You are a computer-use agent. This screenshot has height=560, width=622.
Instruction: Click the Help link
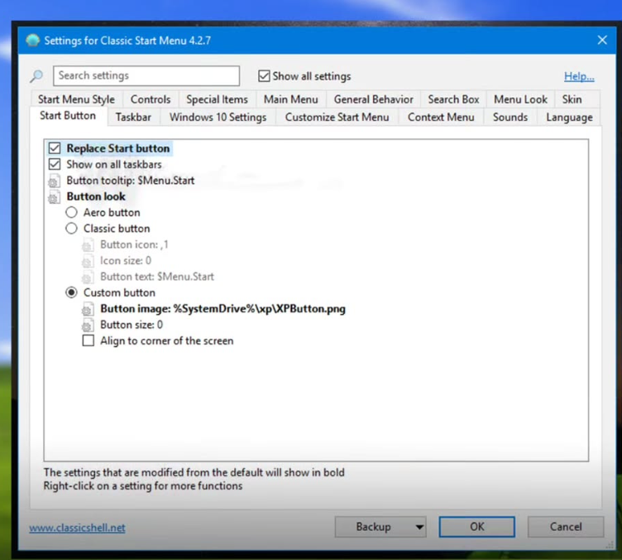pyautogui.click(x=579, y=76)
